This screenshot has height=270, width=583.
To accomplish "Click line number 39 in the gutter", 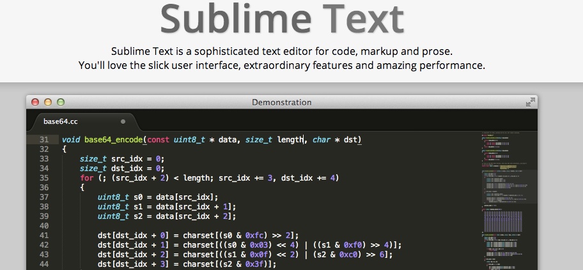I will [44, 216].
